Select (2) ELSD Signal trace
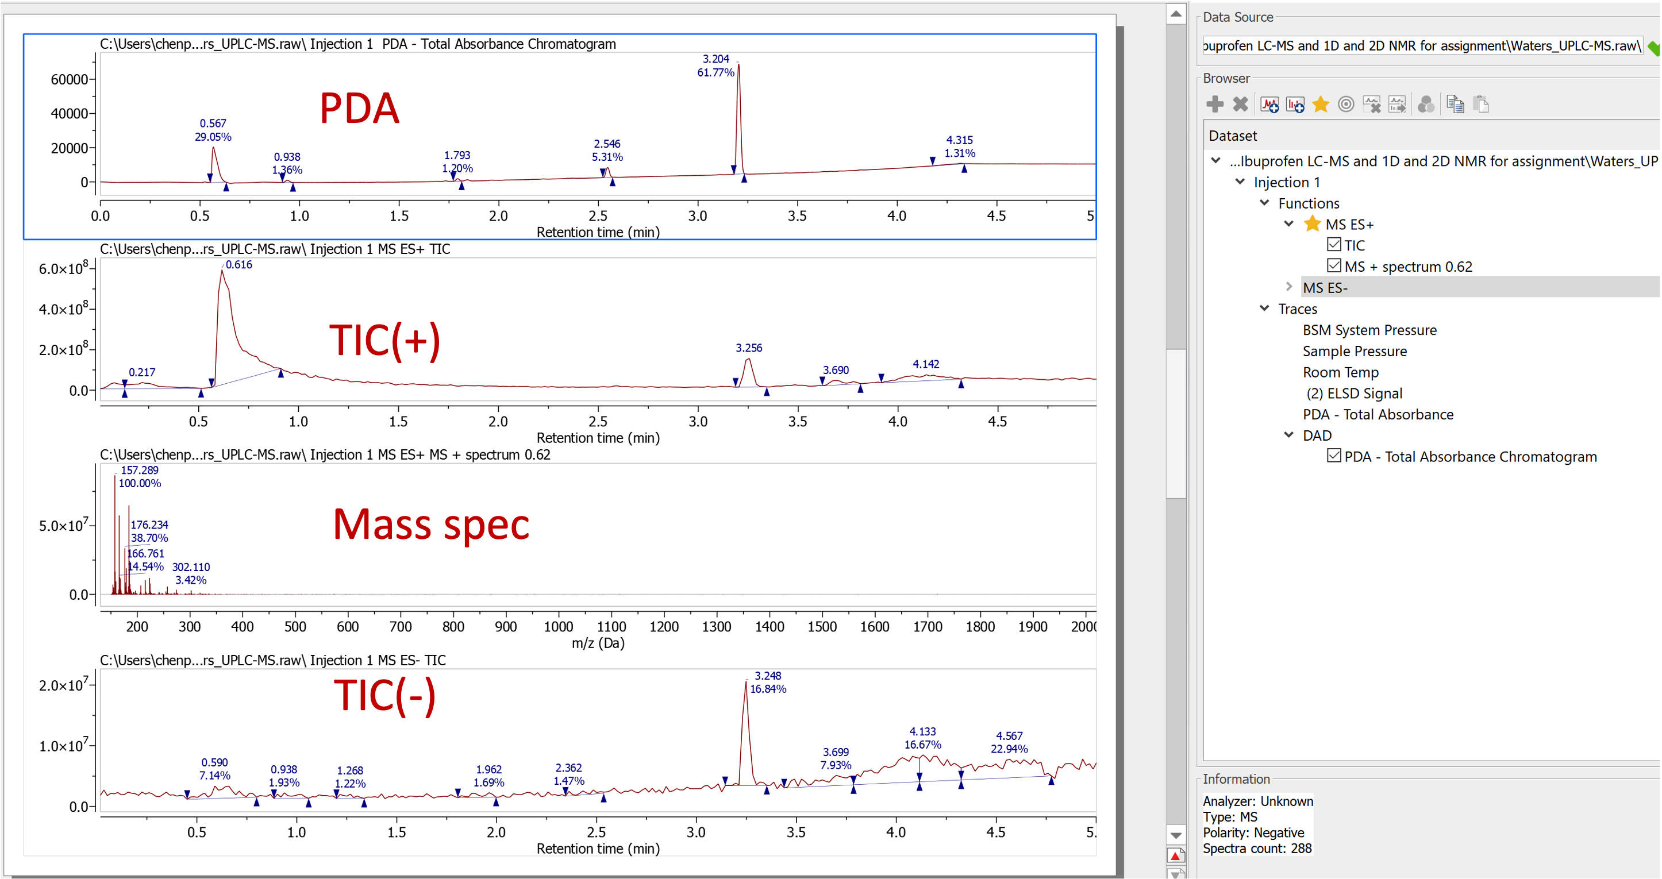Screen dimensions: 1662x879 click(1354, 393)
